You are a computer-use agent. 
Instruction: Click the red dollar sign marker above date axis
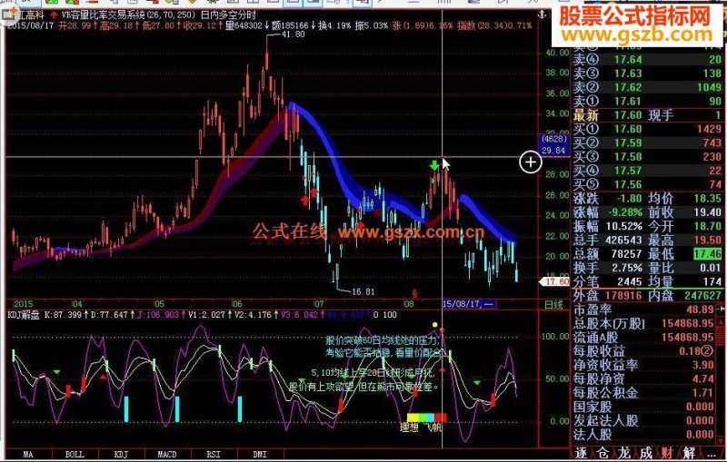tap(414, 293)
